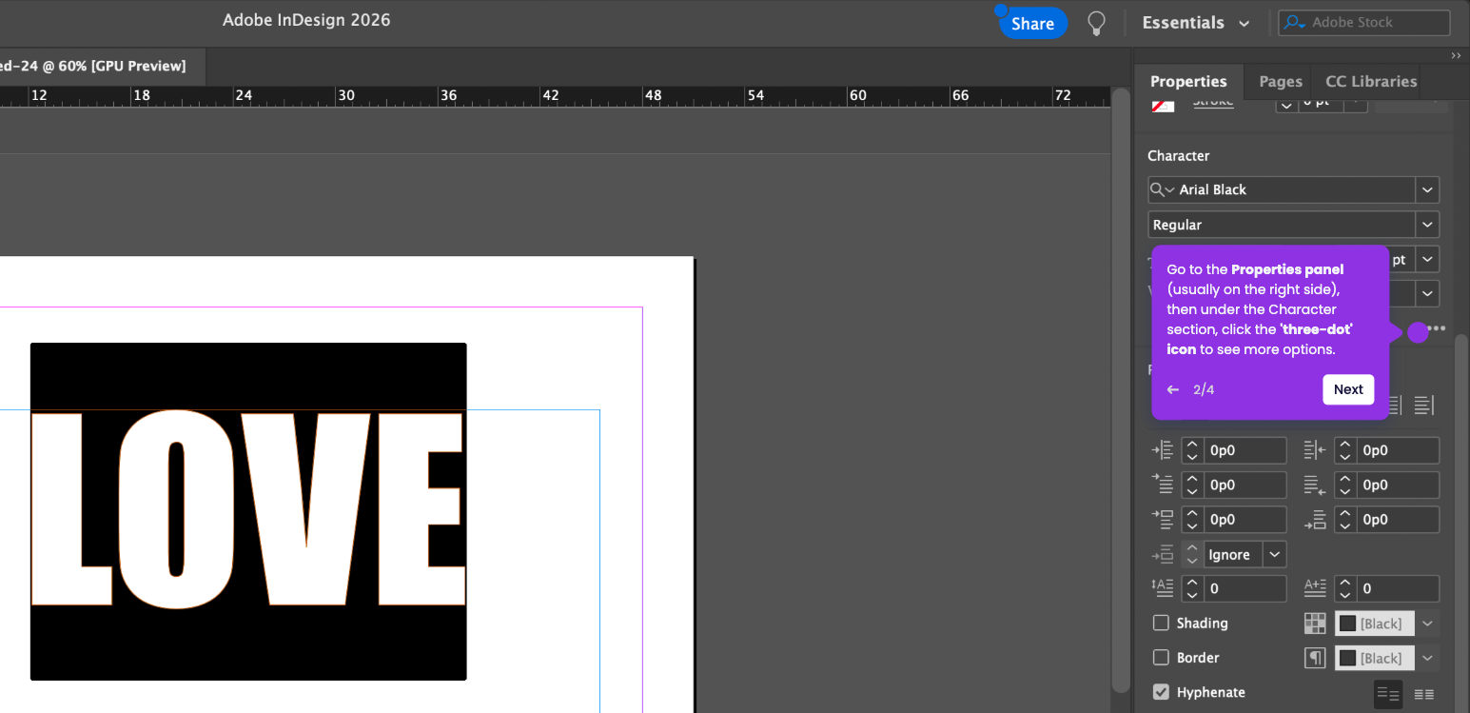1470x713 pixels.
Task: Expand the Arial Black font family dropdown
Action: point(1427,189)
